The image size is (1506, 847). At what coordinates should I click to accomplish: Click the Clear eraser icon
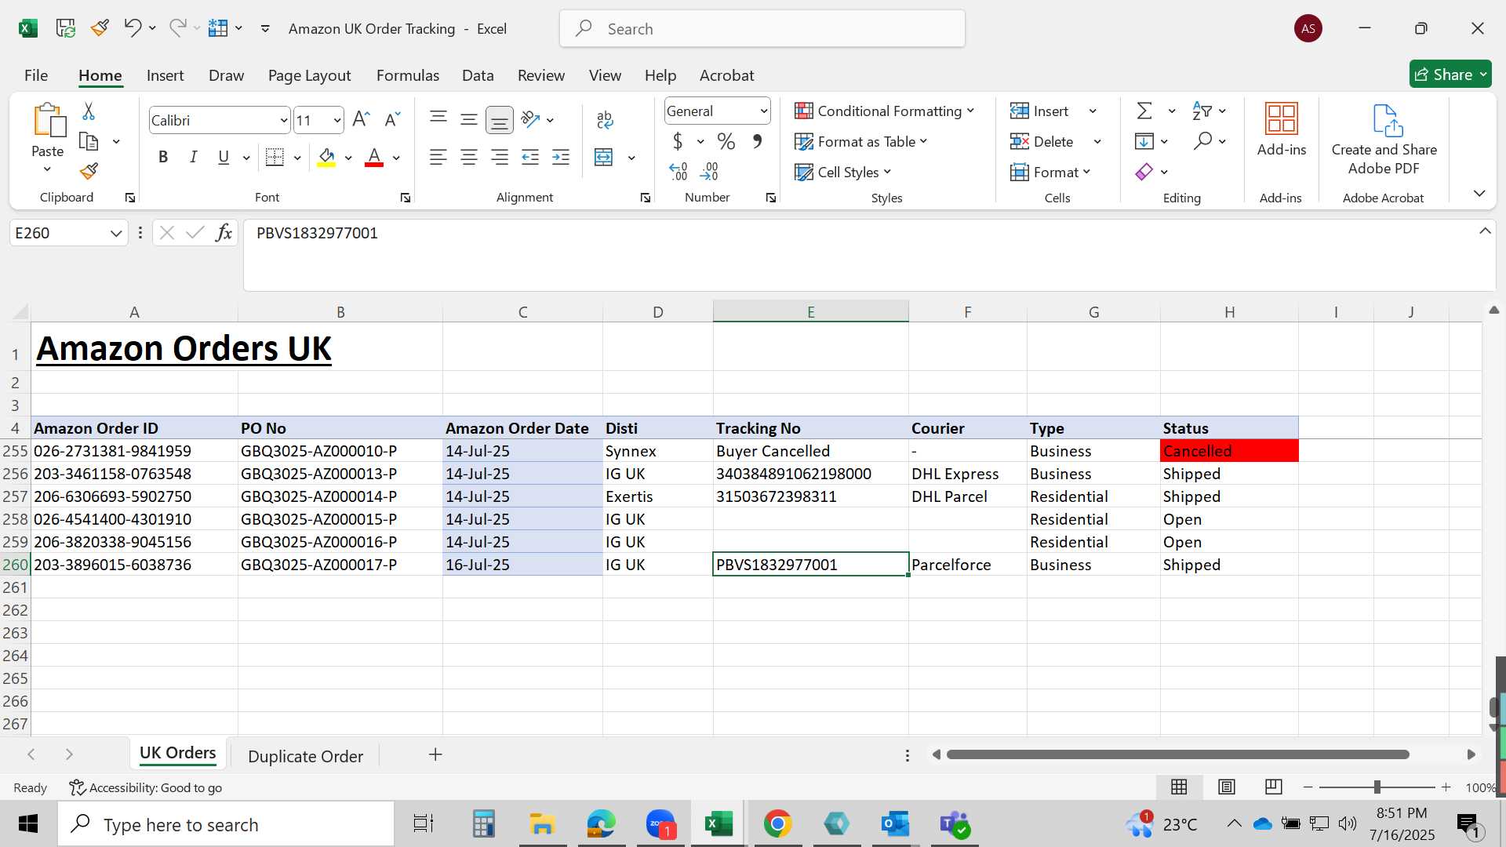point(1144,172)
